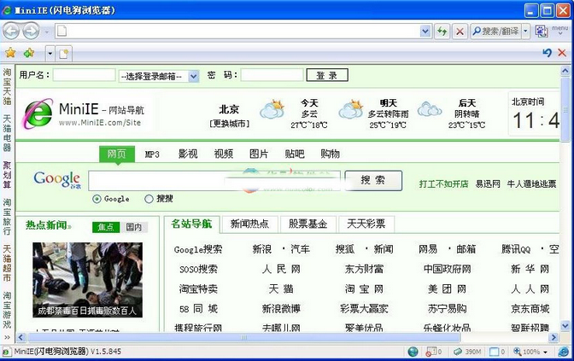Image resolution: width=574 pixels, height=361 pixels.
Task: Select the 视频 search tab
Action: tap(224, 154)
